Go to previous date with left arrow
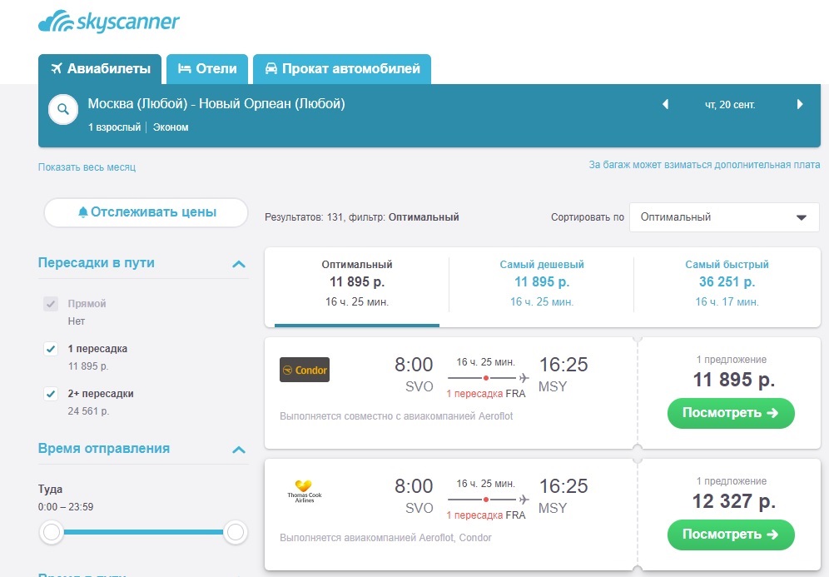 click(665, 105)
